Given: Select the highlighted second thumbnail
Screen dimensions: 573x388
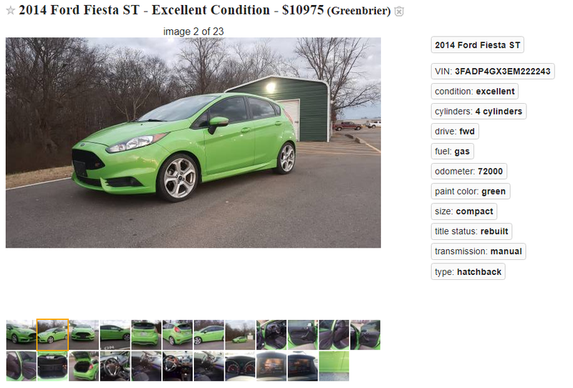Looking at the screenshot, I should click(x=52, y=335).
